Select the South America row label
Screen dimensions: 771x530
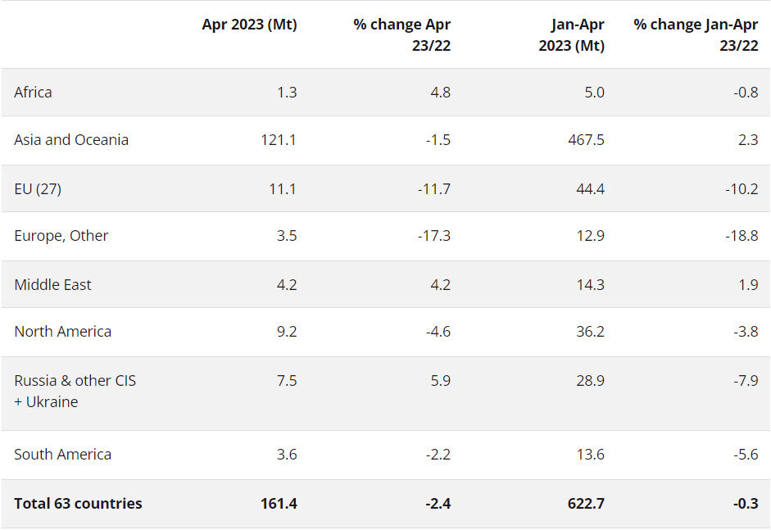(x=62, y=455)
